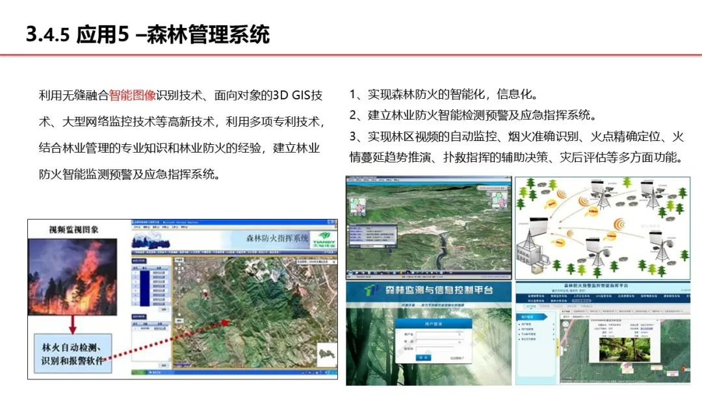Image resolution: width=702 pixels, height=395 pixels.
Task: Select the red text 智能图像
Action: point(132,96)
